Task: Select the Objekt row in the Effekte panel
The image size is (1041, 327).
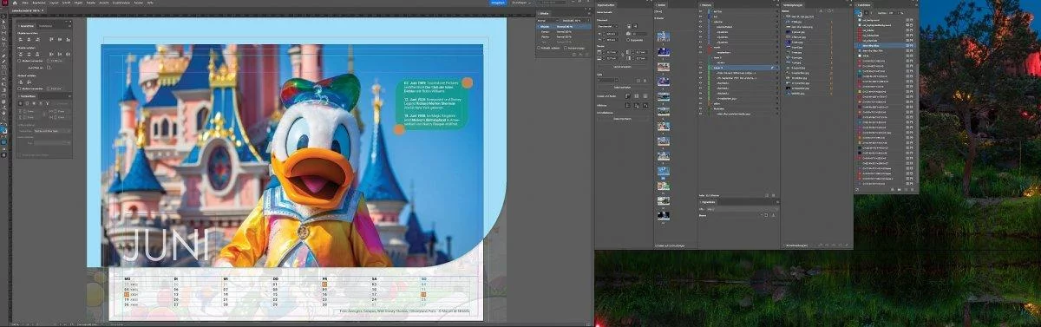Action: click(x=563, y=27)
